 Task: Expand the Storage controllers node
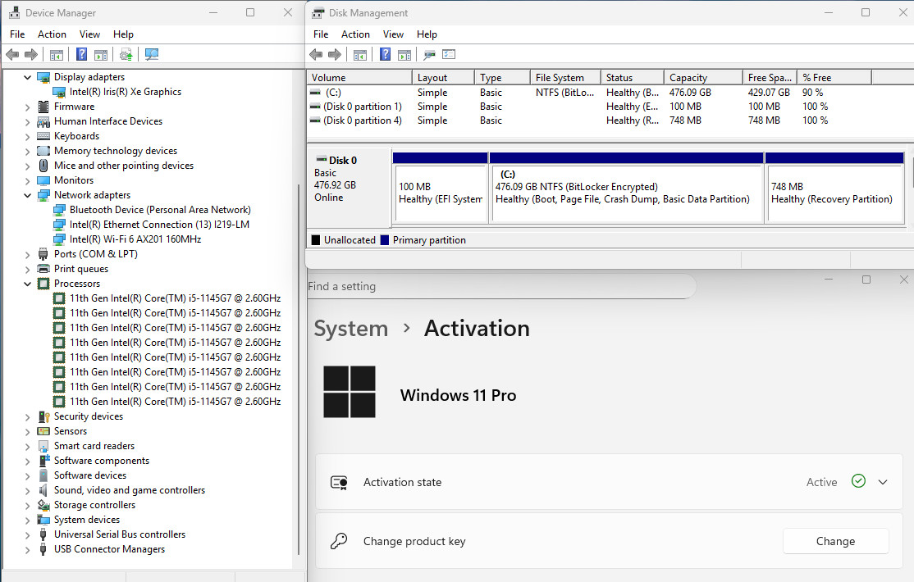pyautogui.click(x=27, y=505)
